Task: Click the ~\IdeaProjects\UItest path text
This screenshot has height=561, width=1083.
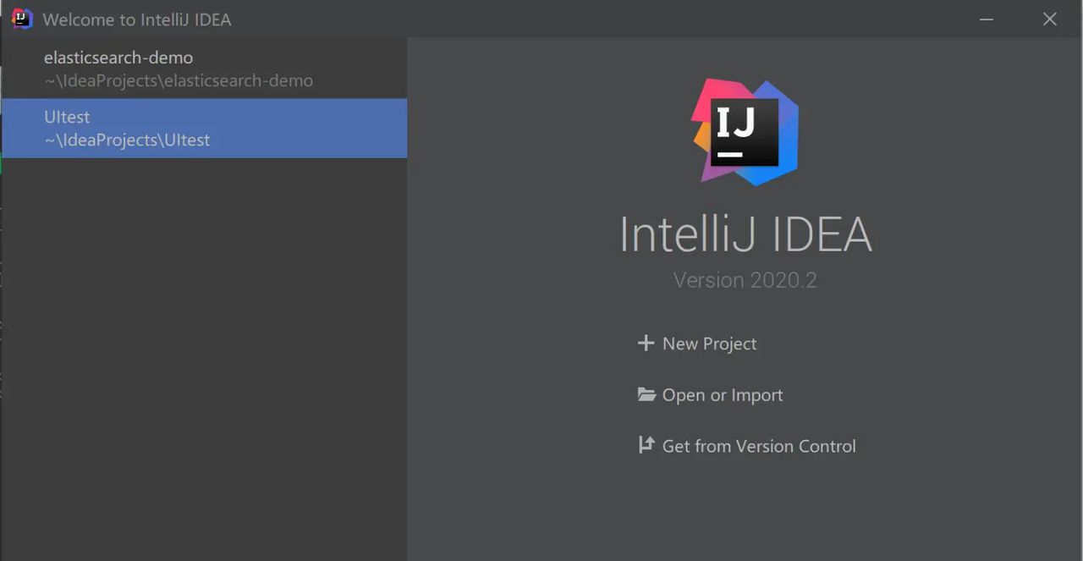Action: (x=127, y=140)
